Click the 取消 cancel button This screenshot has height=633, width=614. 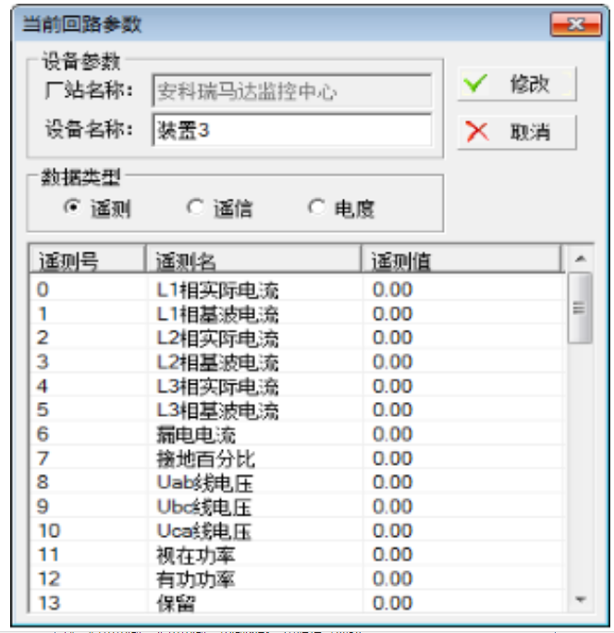[x=517, y=132]
